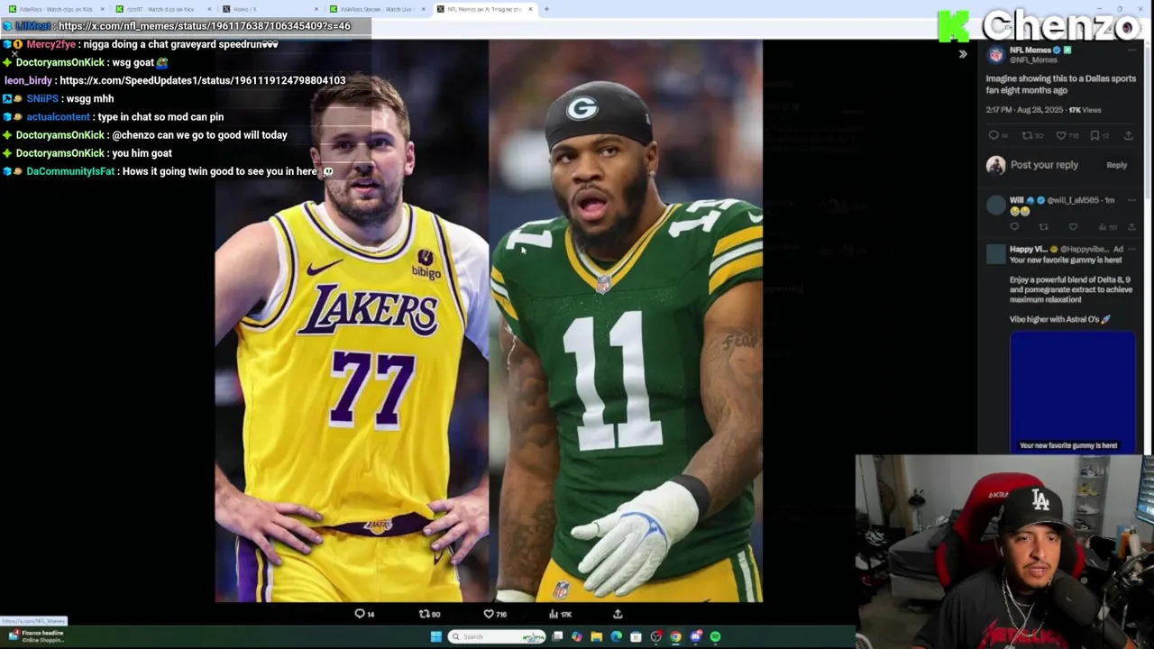Image resolution: width=1154 pixels, height=649 pixels.
Task: Click the taskbar Search box
Action: pyautogui.click(x=496, y=636)
